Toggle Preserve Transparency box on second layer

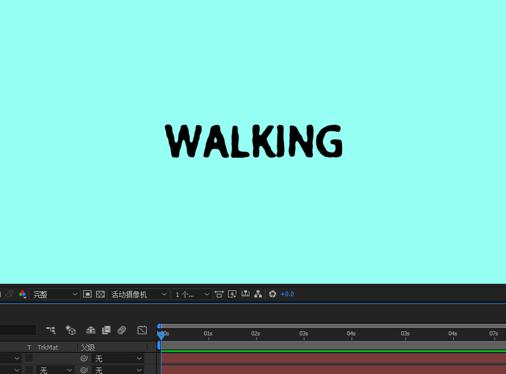click(29, 369)
